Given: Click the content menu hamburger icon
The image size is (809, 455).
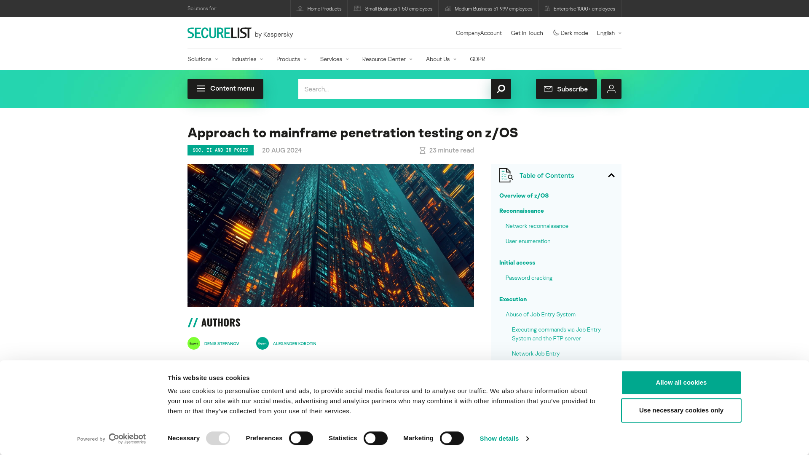Looking at the screenshot, I should tap(201, 89).
